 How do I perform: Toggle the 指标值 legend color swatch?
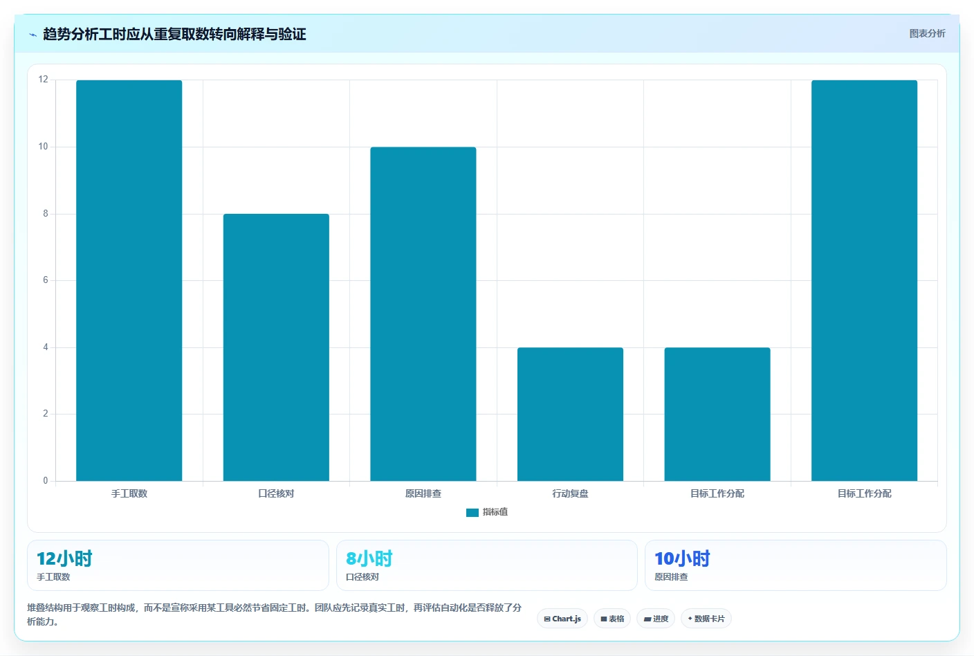[x=472, y=513]
